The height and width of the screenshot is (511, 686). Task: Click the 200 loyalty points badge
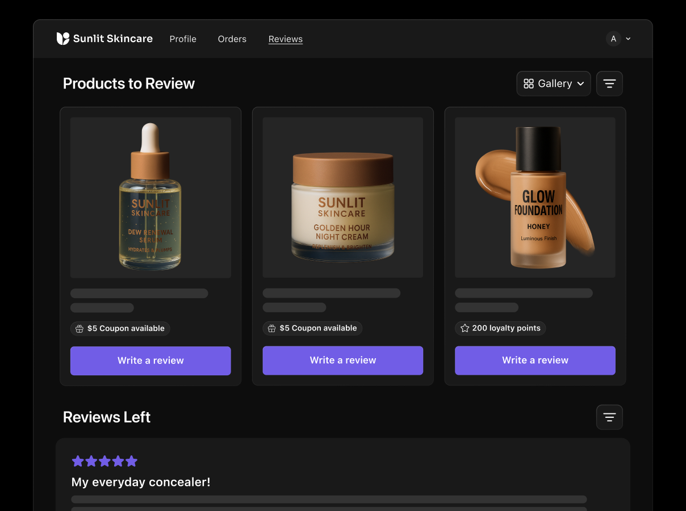(500, 328)
